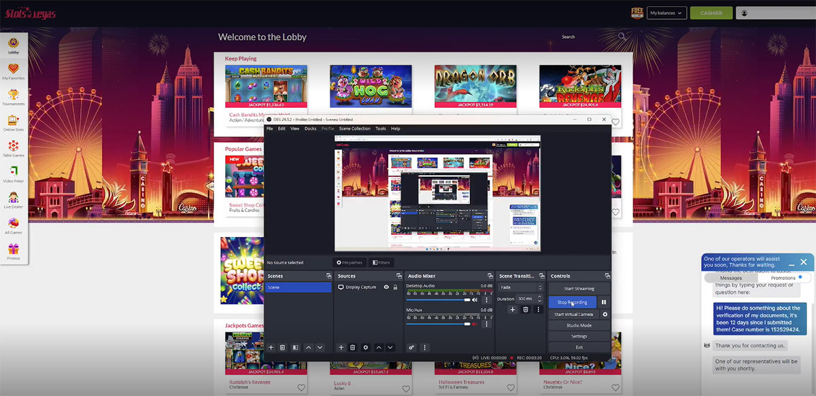816x396 pixels.
Task: Adjust the Desktop Audio volume slider
Action: [439, 300]
